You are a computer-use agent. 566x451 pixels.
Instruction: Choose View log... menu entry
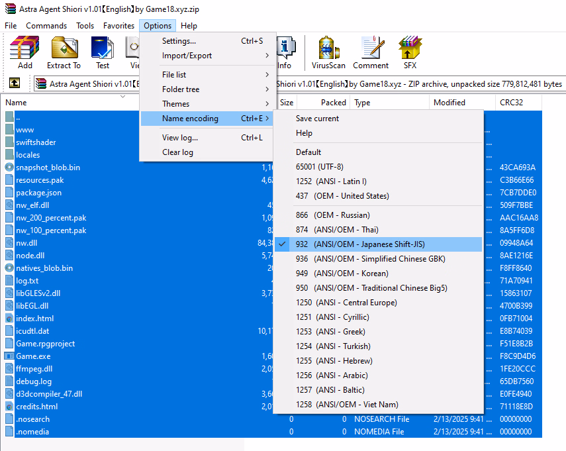(x=207, y=138)
